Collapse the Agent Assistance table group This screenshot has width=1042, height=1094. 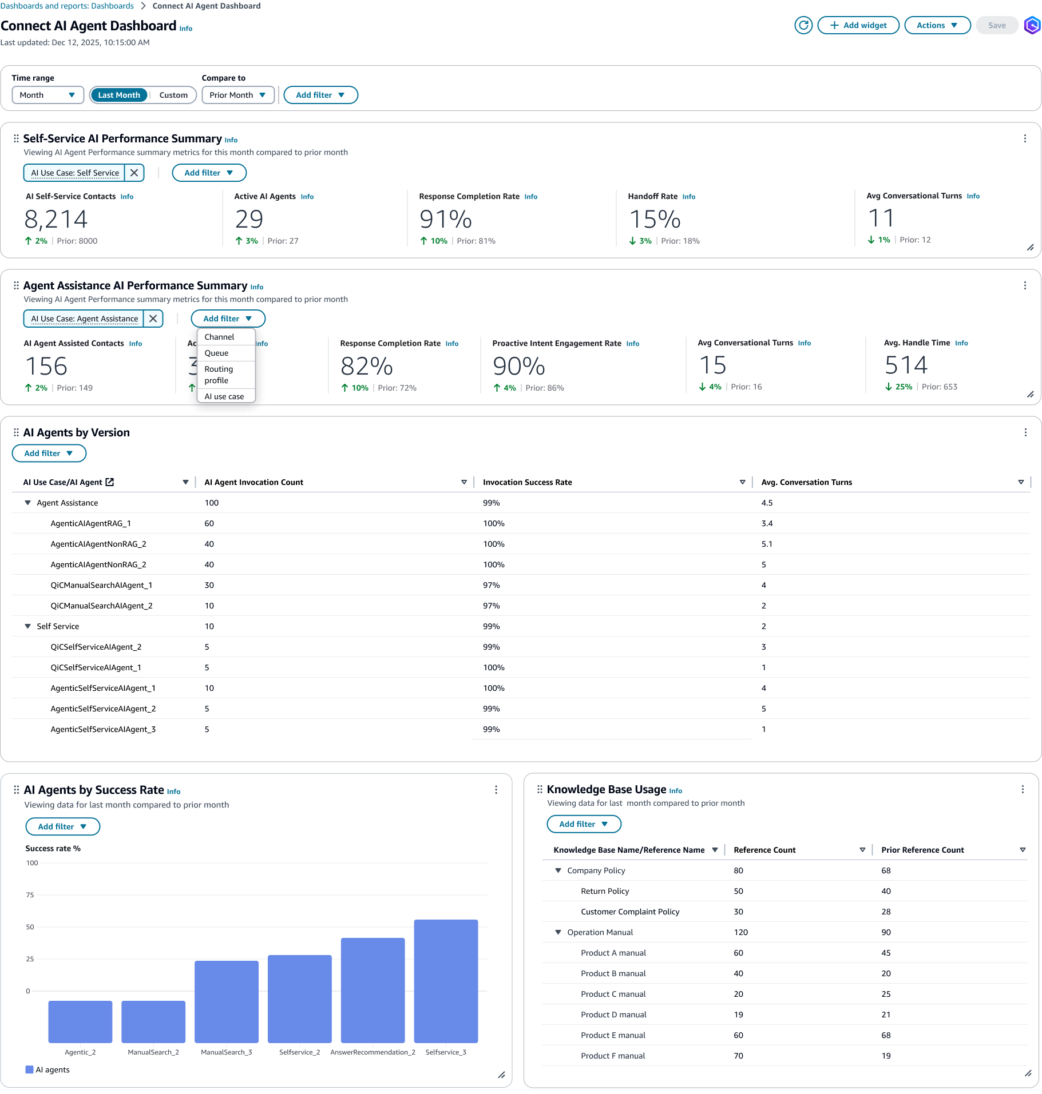click(x=27, y=503)
